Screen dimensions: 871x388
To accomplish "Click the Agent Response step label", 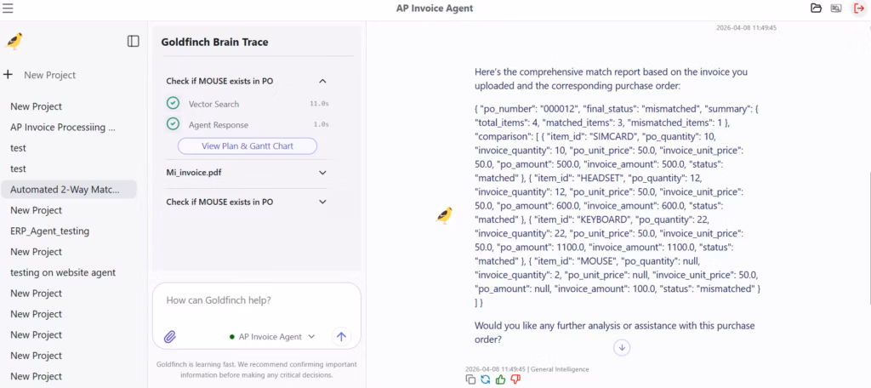I will pyautogui.click(x=219, y=124).
